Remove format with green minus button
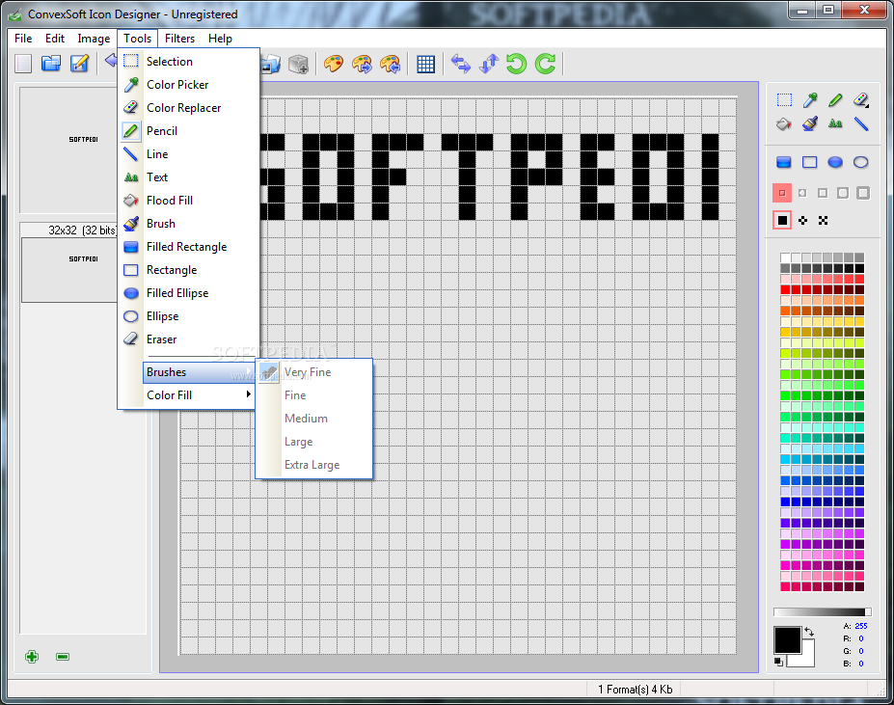This screenshot has height=705, width=894. (x=63, y=657)
